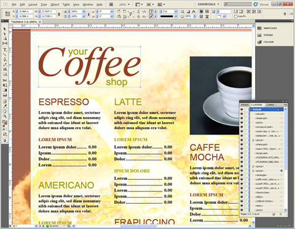Collapse the Default layer disclosure triangle

coord(251,109)
